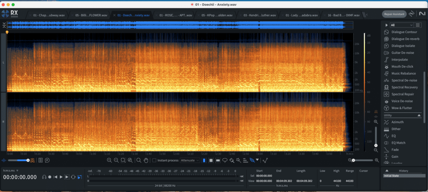Click the orange playhead marker
428x192 pixels.
point(7,32)
